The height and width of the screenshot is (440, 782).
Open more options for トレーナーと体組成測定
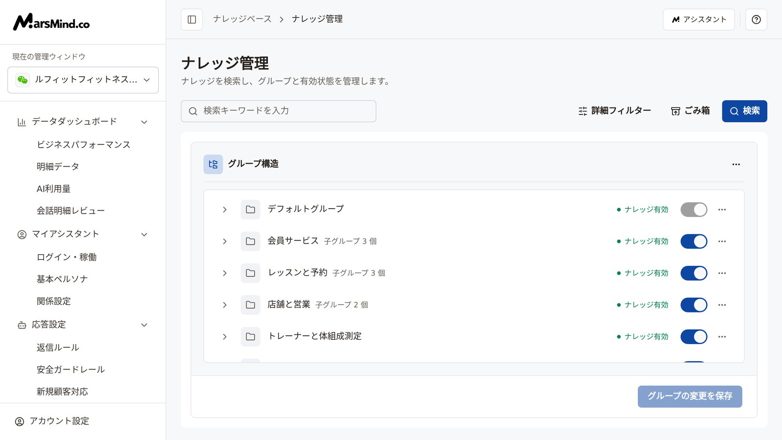(x=722, y=337)
